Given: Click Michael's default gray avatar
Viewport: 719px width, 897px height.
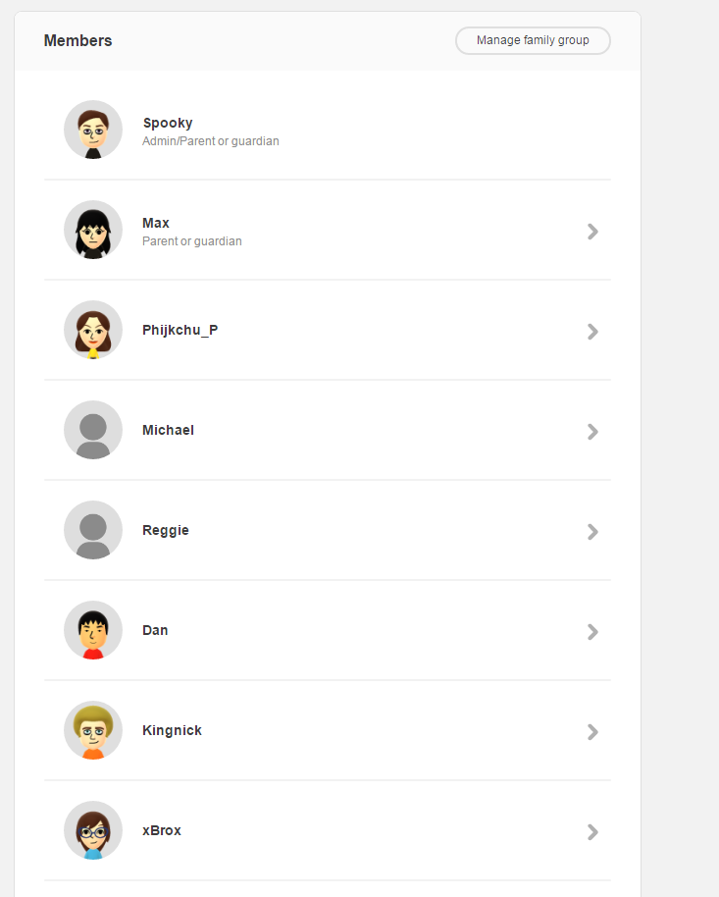Looking at the screenshot, I should (x=93, y=430).
